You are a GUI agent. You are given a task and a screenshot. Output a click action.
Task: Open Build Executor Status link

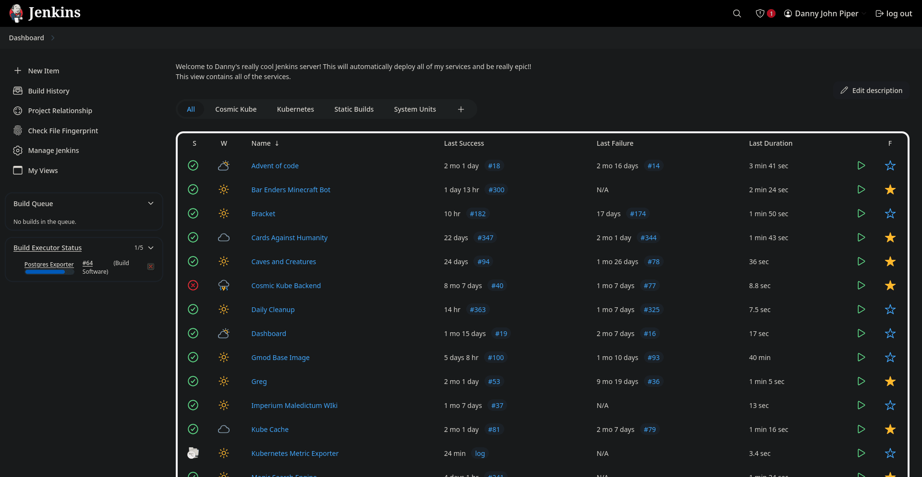coord(48,248)
